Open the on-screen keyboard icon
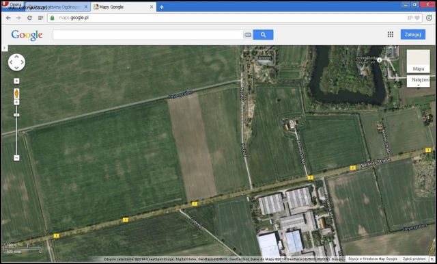The width and height of the screenshot is (437, 264). click(x=247, y=35)
